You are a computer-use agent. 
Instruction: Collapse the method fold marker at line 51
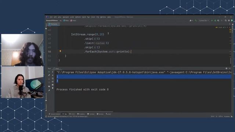[x=58, y=56]
